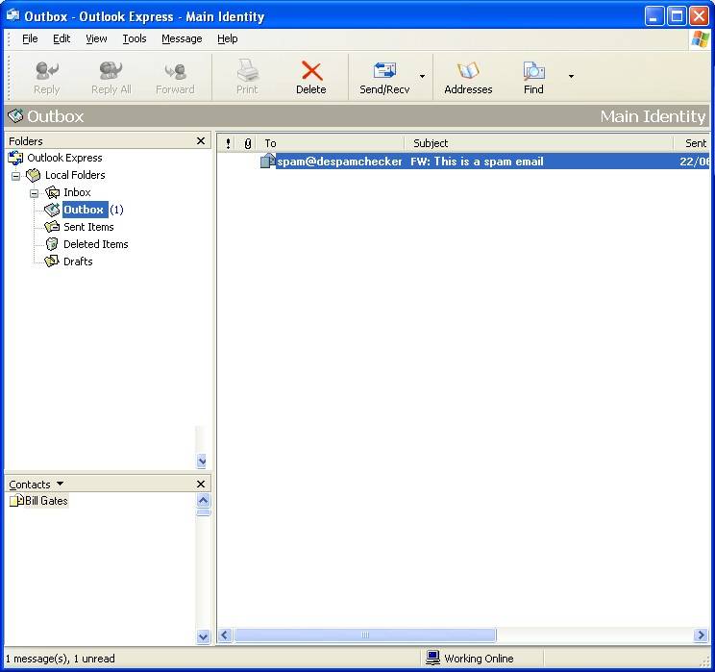Click the Deleted Items trash icon

tap(52, 244)
